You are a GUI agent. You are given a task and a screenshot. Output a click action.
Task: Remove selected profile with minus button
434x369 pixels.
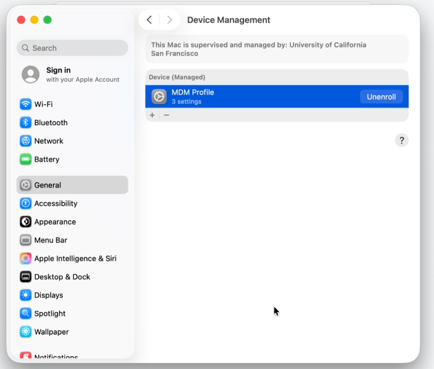[x=167, y=115]
